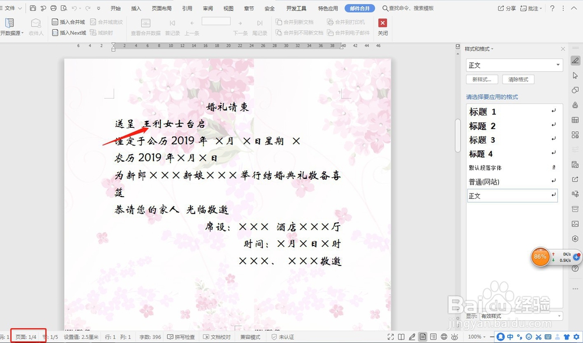583x343 pixels.
Task: Open the picture icon in right sidebar
Action: tap(575, 223)
